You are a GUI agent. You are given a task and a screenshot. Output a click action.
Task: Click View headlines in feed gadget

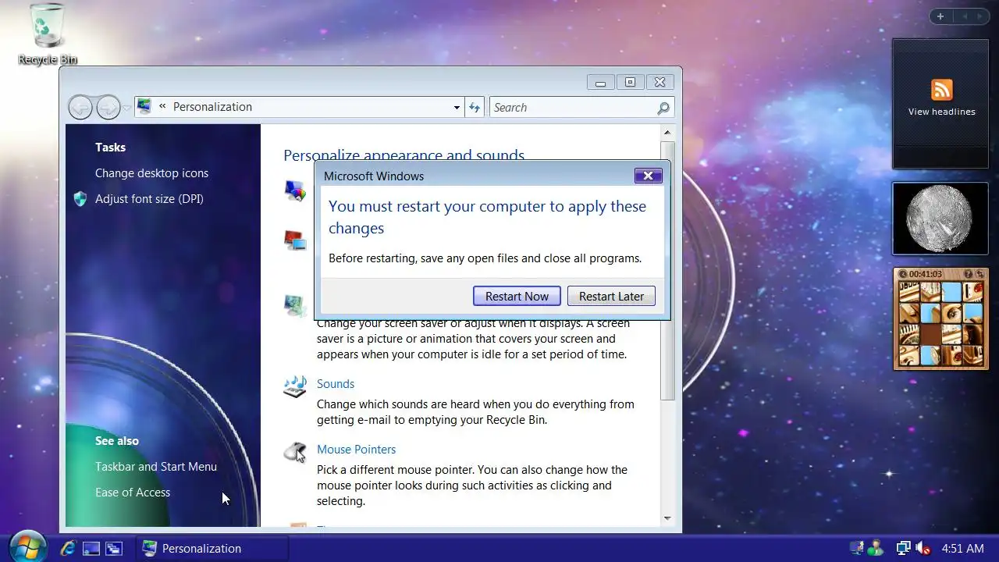941,112
